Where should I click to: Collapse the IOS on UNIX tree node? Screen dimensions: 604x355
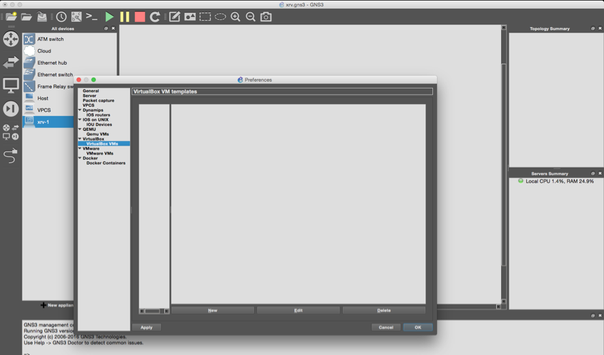[80, 120]
